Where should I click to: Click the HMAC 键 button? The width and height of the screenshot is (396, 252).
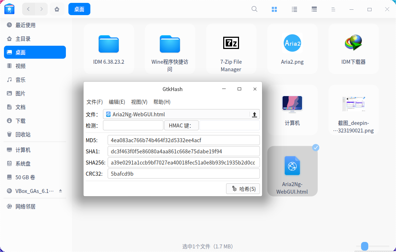pyautogui.click(x=181, y=125)
